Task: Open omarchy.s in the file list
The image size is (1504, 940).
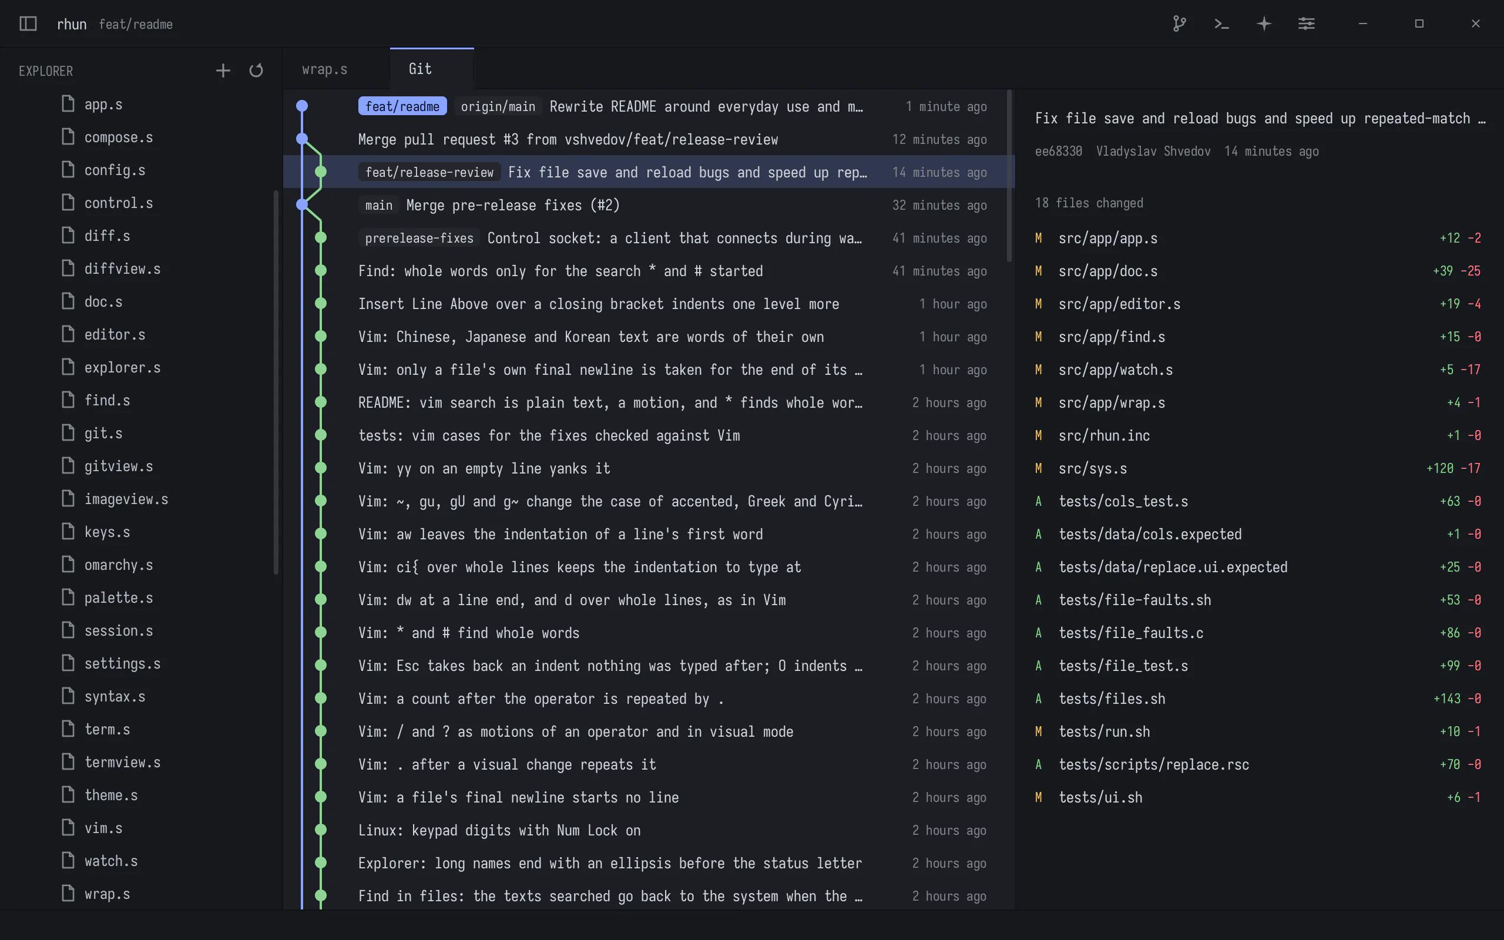Action: (x=119, y=565)
